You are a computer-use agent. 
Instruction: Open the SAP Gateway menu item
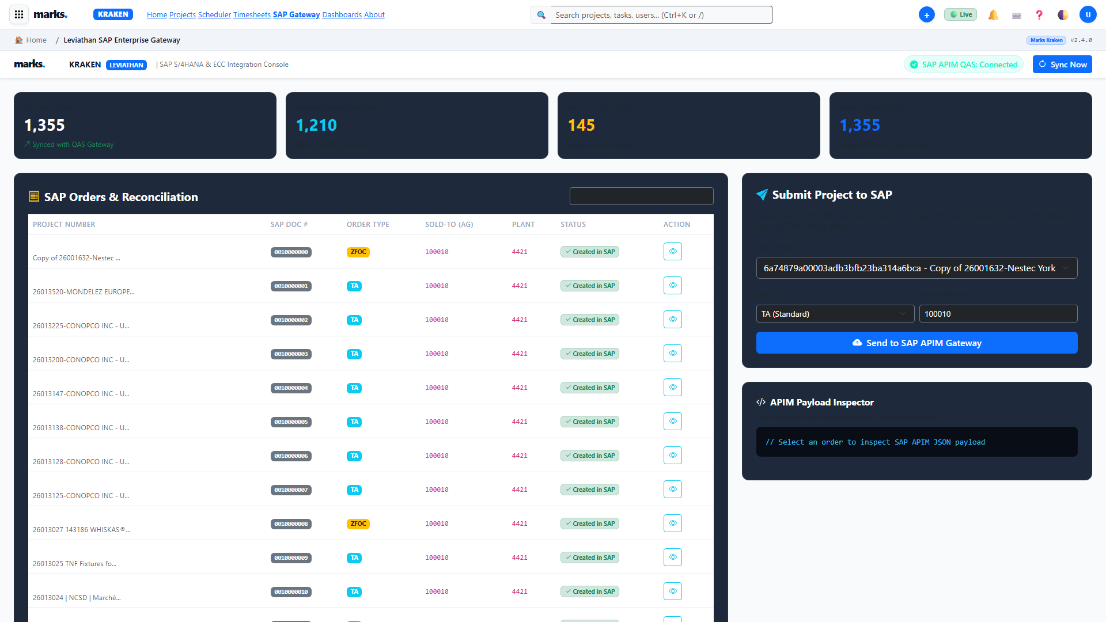[296, 15]
